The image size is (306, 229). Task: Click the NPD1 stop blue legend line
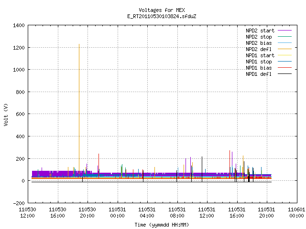tap(285, 62)
